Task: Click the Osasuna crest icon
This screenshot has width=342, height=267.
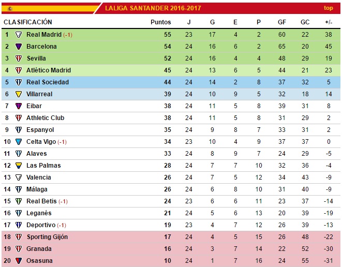Action: pos(19,261)
